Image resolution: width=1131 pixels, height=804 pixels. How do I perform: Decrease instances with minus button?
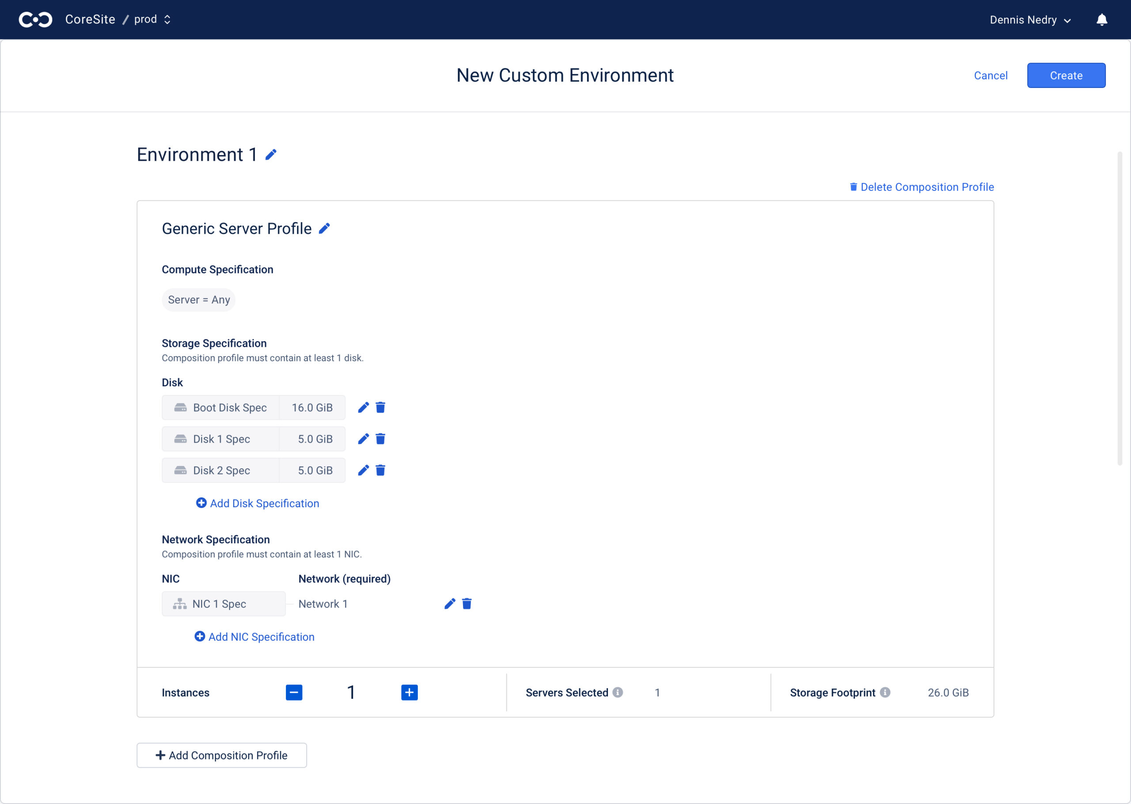coord(294,692)
